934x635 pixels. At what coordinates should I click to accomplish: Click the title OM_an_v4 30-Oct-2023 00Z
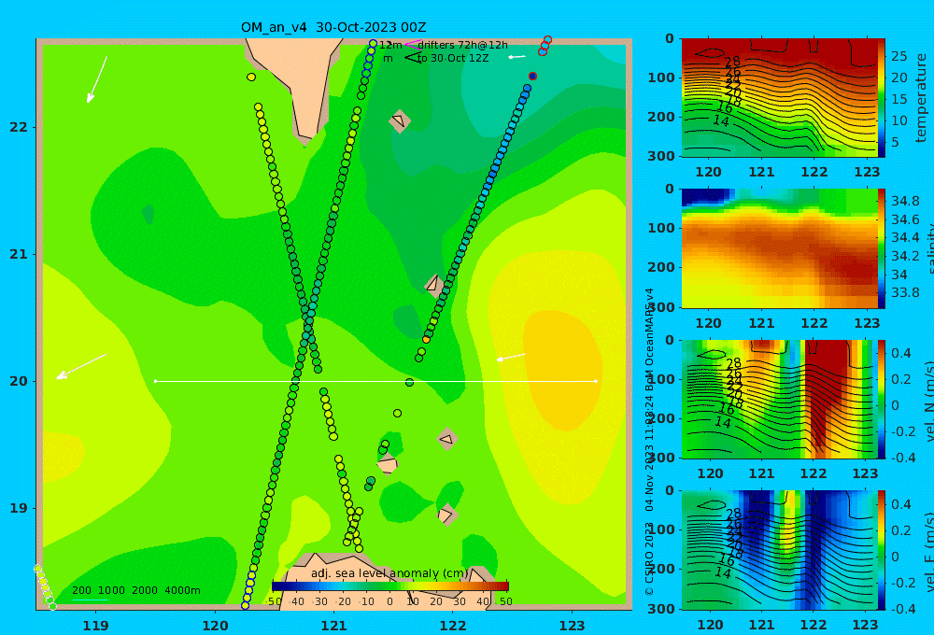(x=333, y=27)
